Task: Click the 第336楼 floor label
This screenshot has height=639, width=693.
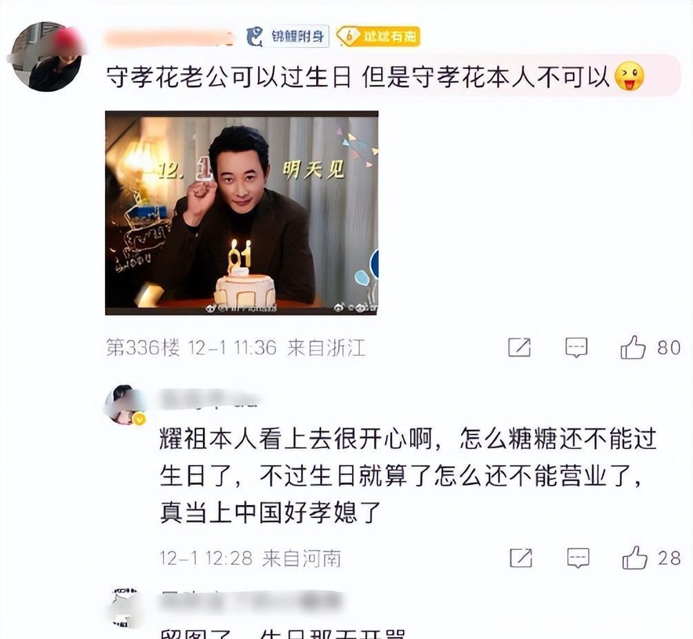Action: (x=143, y=347)
